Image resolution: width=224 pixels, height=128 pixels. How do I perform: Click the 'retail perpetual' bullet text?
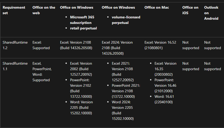pyautogui.click(x=83, y=28)
